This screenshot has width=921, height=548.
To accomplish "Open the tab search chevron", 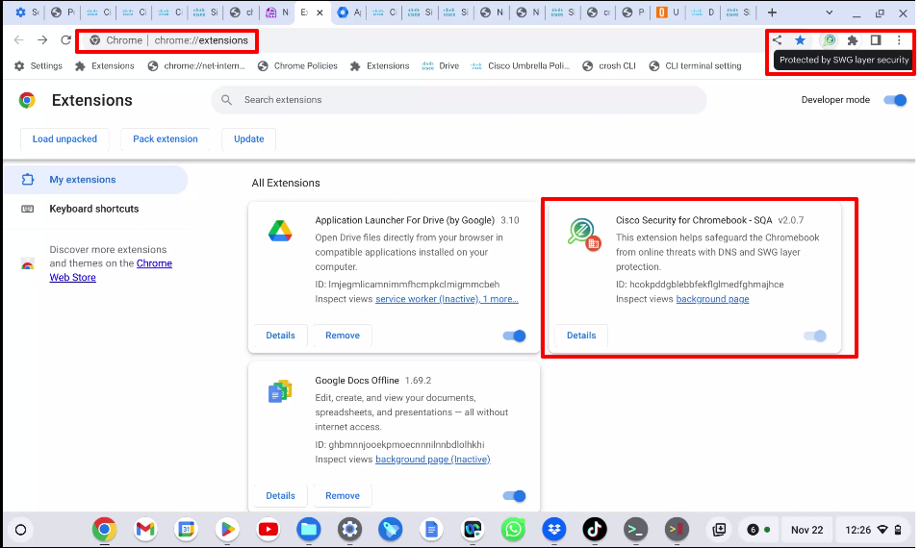I will point(829,12).
